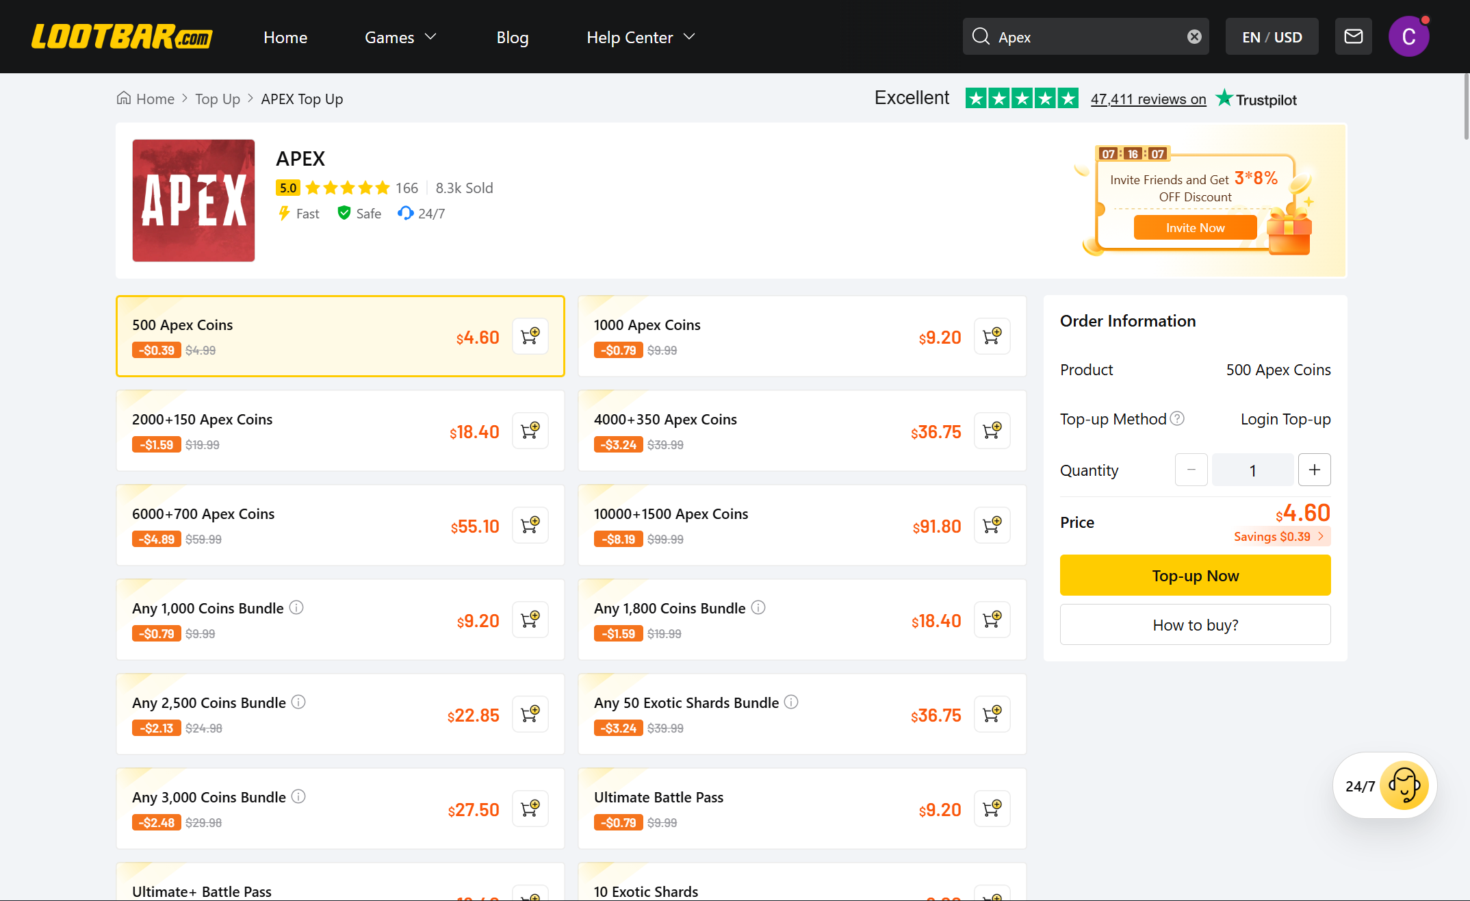
Task: Add 1000 Apex Coins to cart
Action: coord(992,336)
